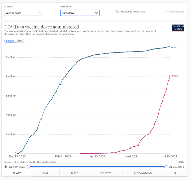Select the Israel line label
Viewport: 191px width, 180px height.
[x=173, y=48]
